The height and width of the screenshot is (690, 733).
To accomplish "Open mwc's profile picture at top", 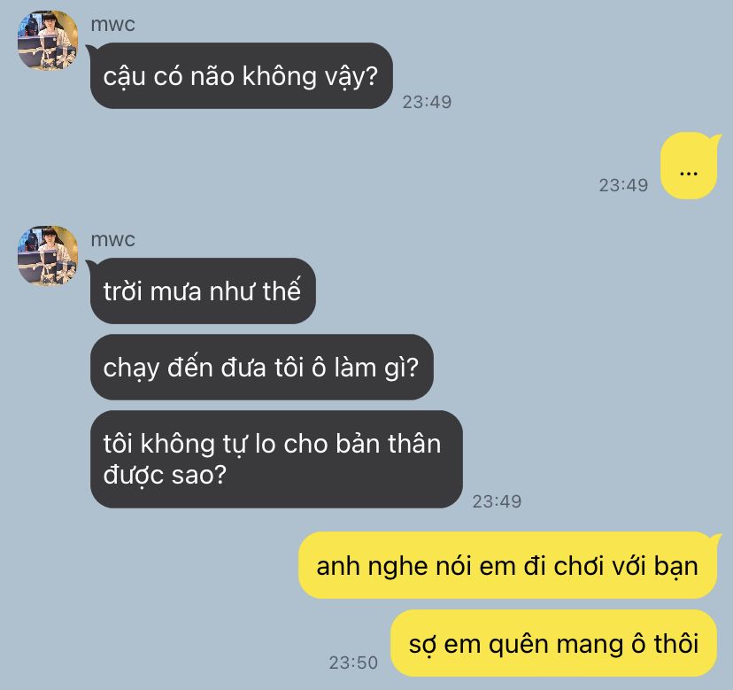I will pyautogui.click(x=48, y=41).
